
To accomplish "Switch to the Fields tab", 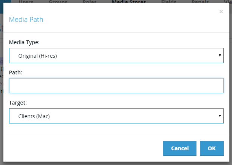I will tap(169, 2).
